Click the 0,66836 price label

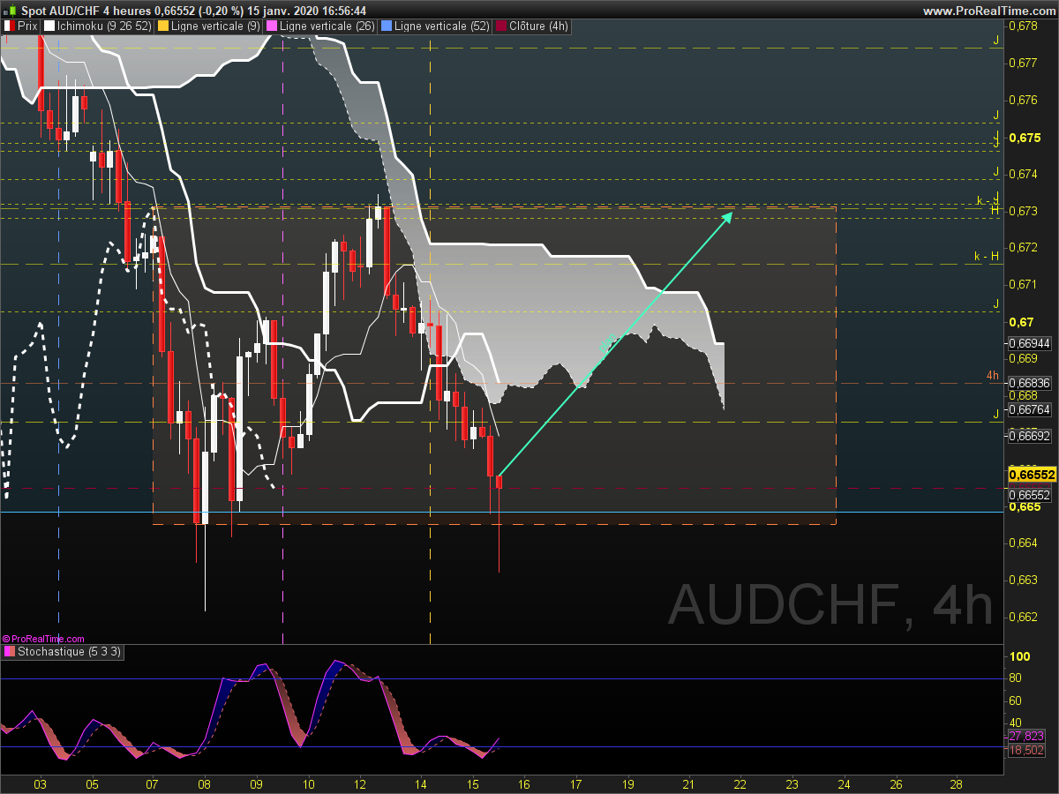point(1028,383)
